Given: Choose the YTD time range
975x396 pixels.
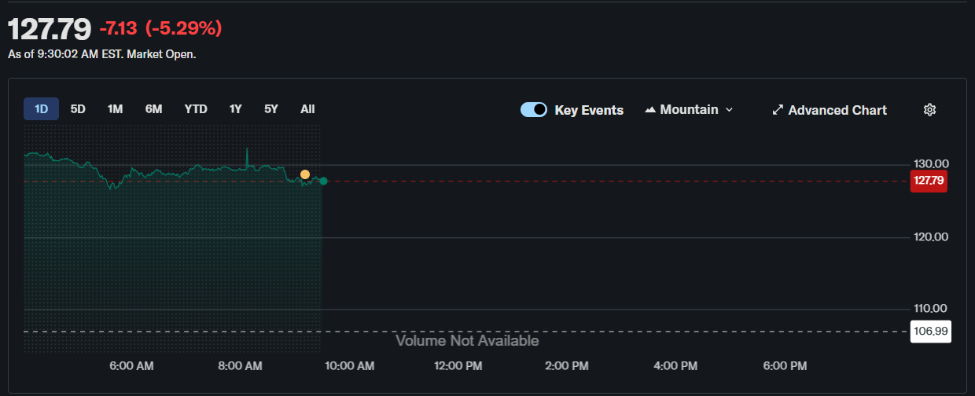Looking at the screenshot, I should tap(196, 109).
